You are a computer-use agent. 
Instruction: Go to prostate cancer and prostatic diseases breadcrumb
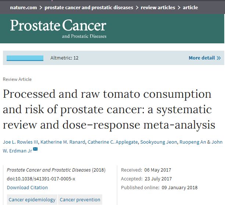(x=89, y=7)
